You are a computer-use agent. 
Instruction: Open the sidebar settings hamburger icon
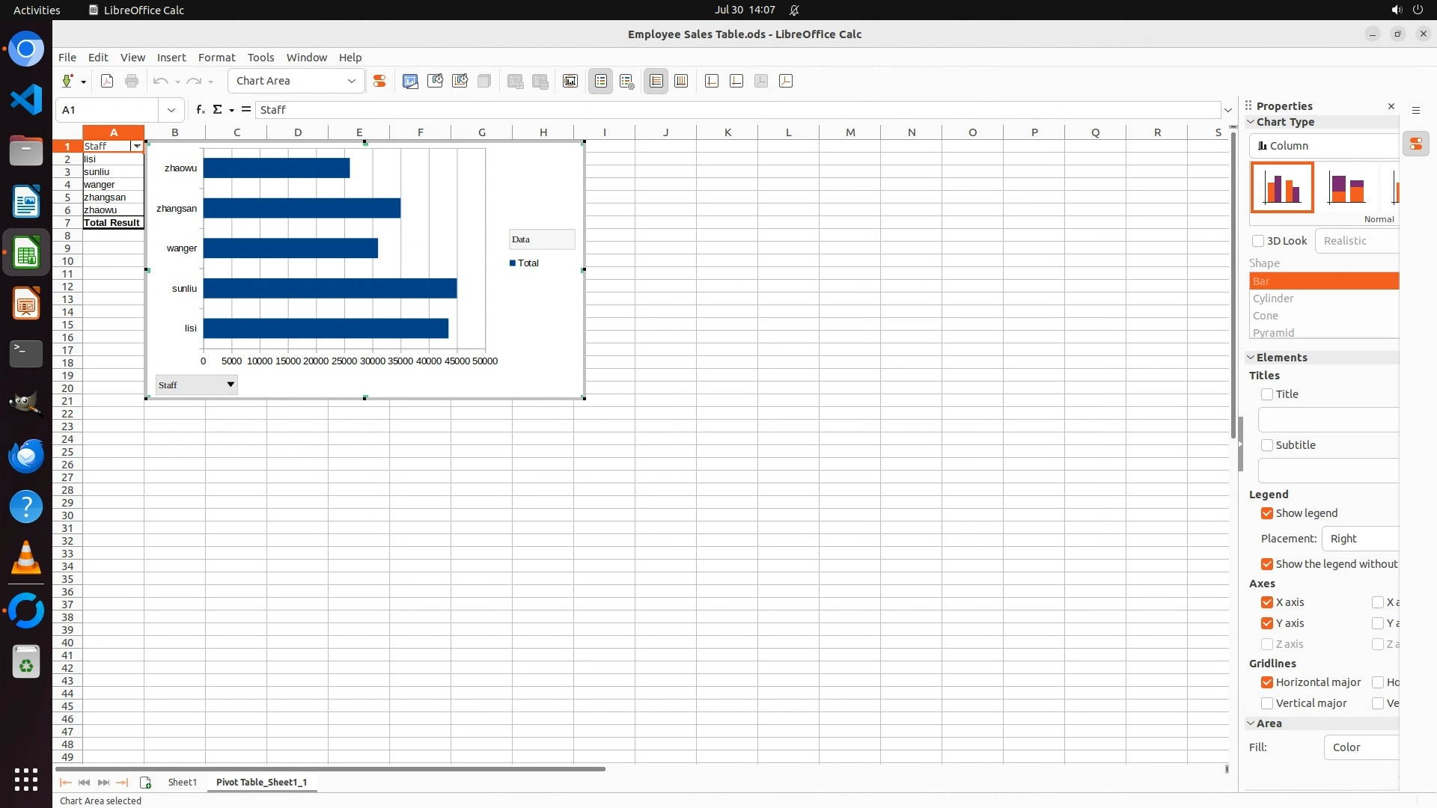1416,110
